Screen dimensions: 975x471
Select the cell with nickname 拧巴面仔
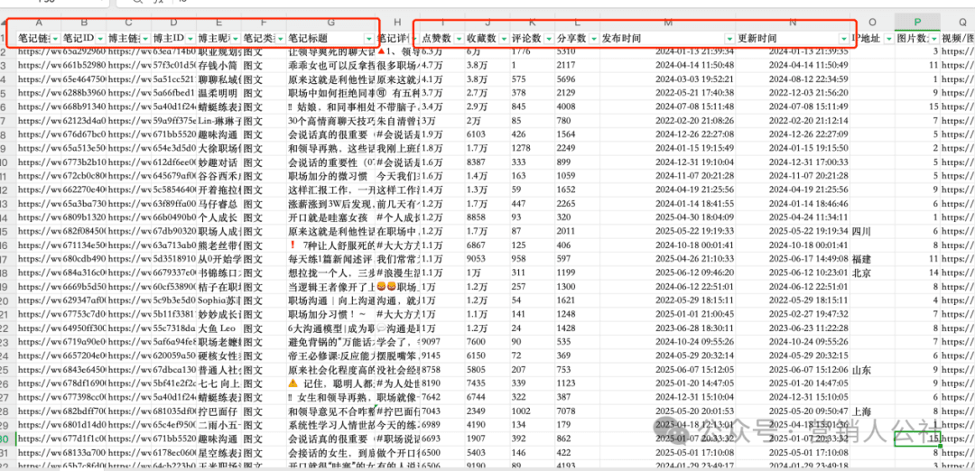pyautogui.click(x=218, y=411)
